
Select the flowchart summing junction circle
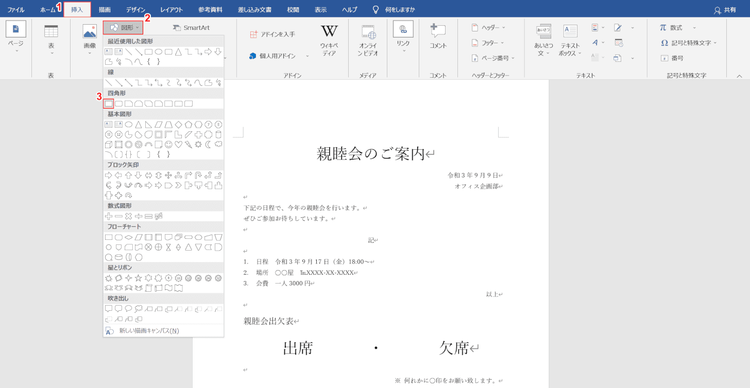[x=148, y=247]
